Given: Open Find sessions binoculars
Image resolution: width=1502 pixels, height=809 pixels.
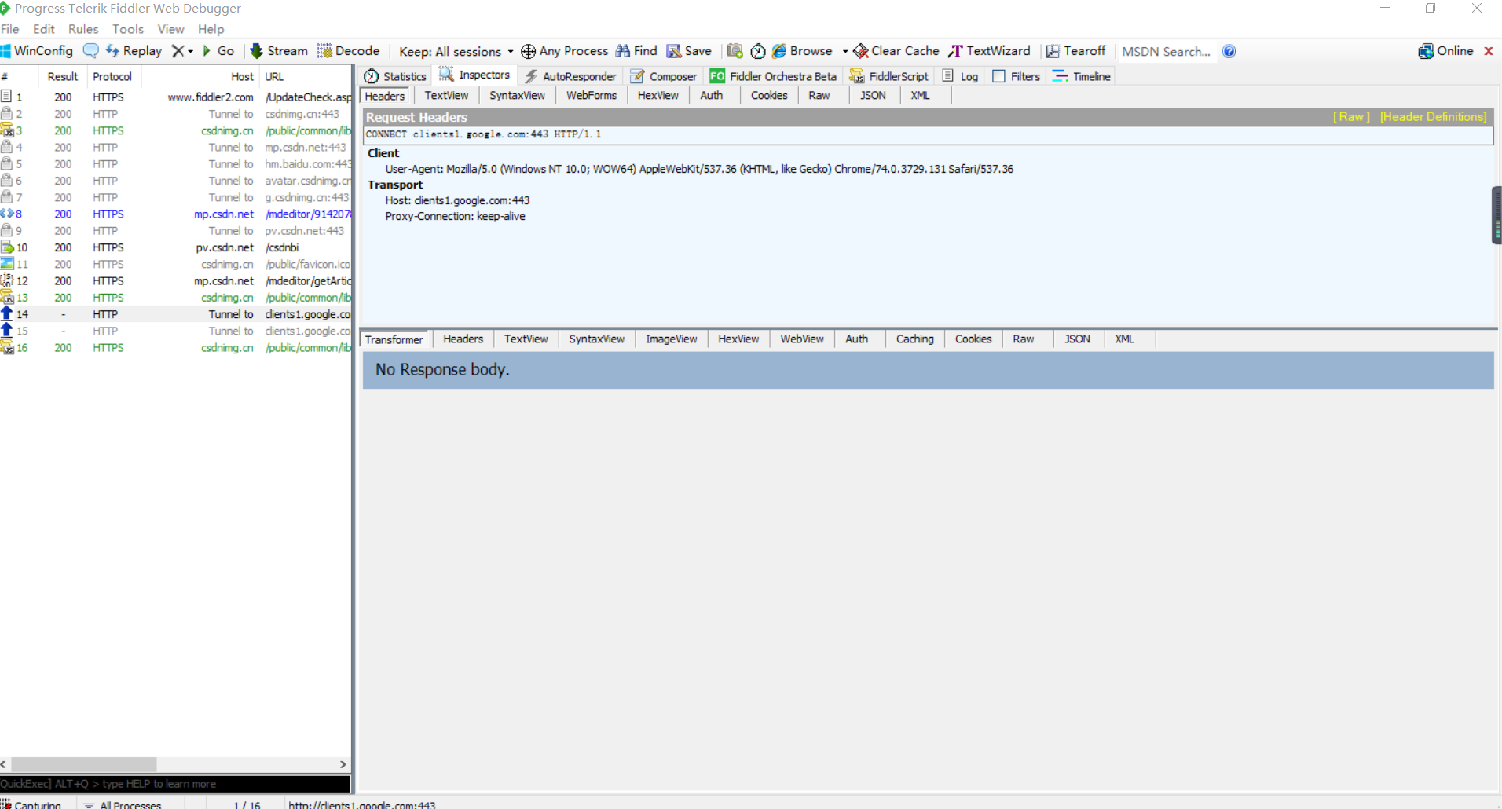Looking at the screenshot, I should coord(636,51).
